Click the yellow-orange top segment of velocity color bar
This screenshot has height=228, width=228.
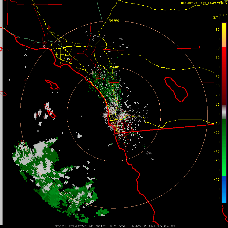click(224, 35)
